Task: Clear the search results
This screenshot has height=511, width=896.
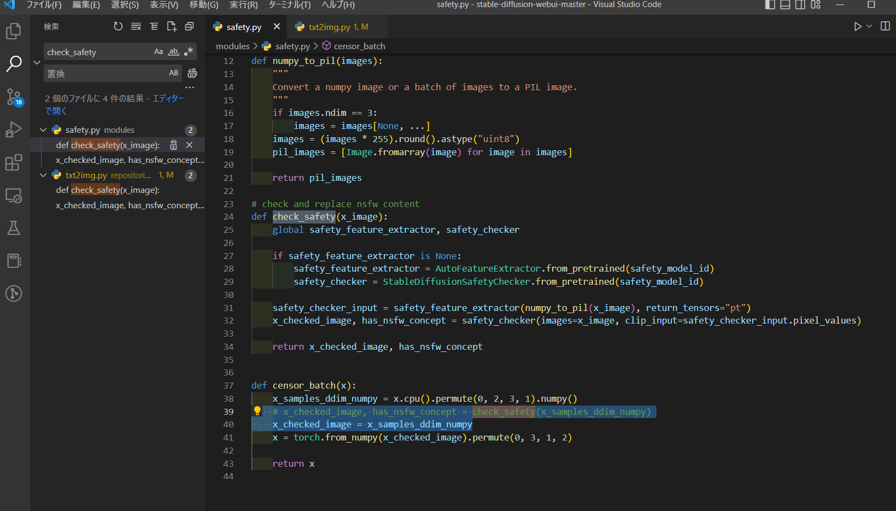Action: click(x=136, y=26)
